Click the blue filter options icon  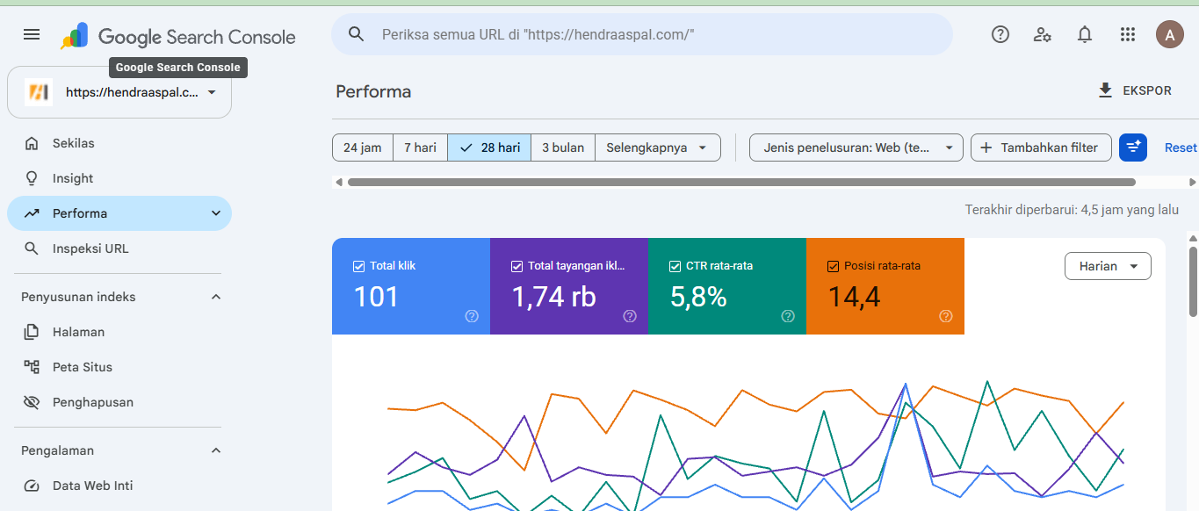pos(1133,148)
